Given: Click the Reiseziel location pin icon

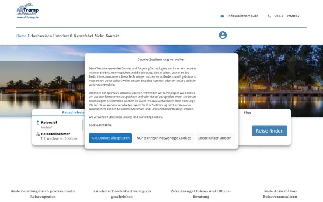Looking at the screenshot, I should pyautogui.click(x=38, y=123).
